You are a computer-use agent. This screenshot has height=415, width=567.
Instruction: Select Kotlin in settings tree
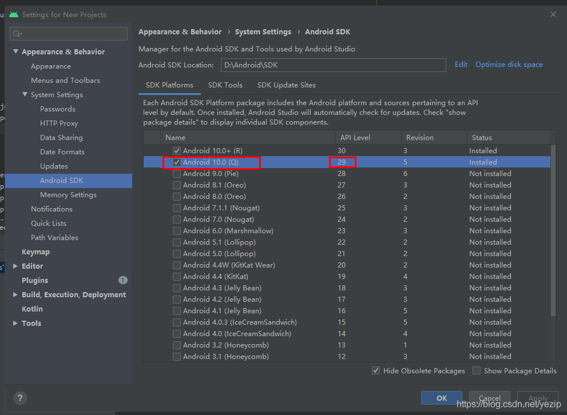(x=32, y=309)
